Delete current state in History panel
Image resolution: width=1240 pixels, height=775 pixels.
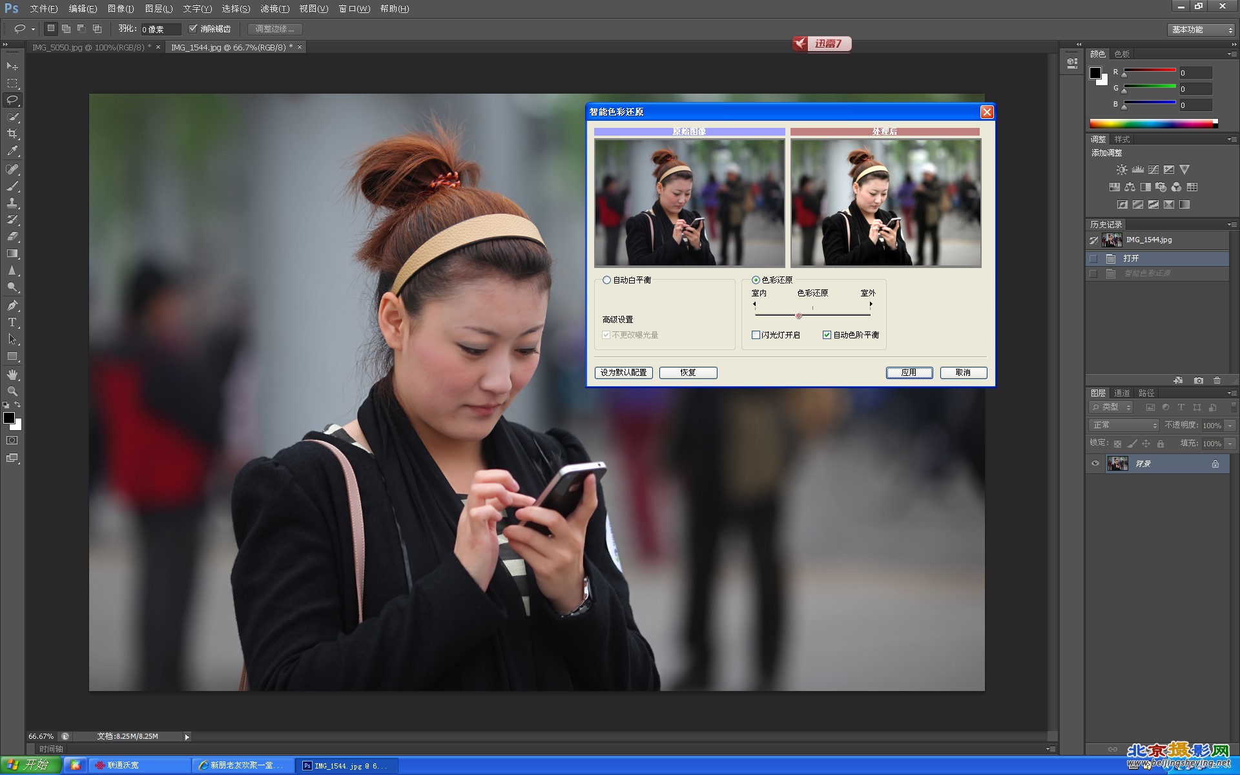(x=1217, y=380)
